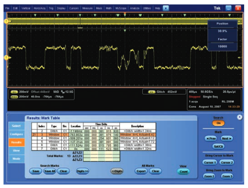Select mark table row index 6 Glitch
Viewport: 248px width, 188px height.
94,145
